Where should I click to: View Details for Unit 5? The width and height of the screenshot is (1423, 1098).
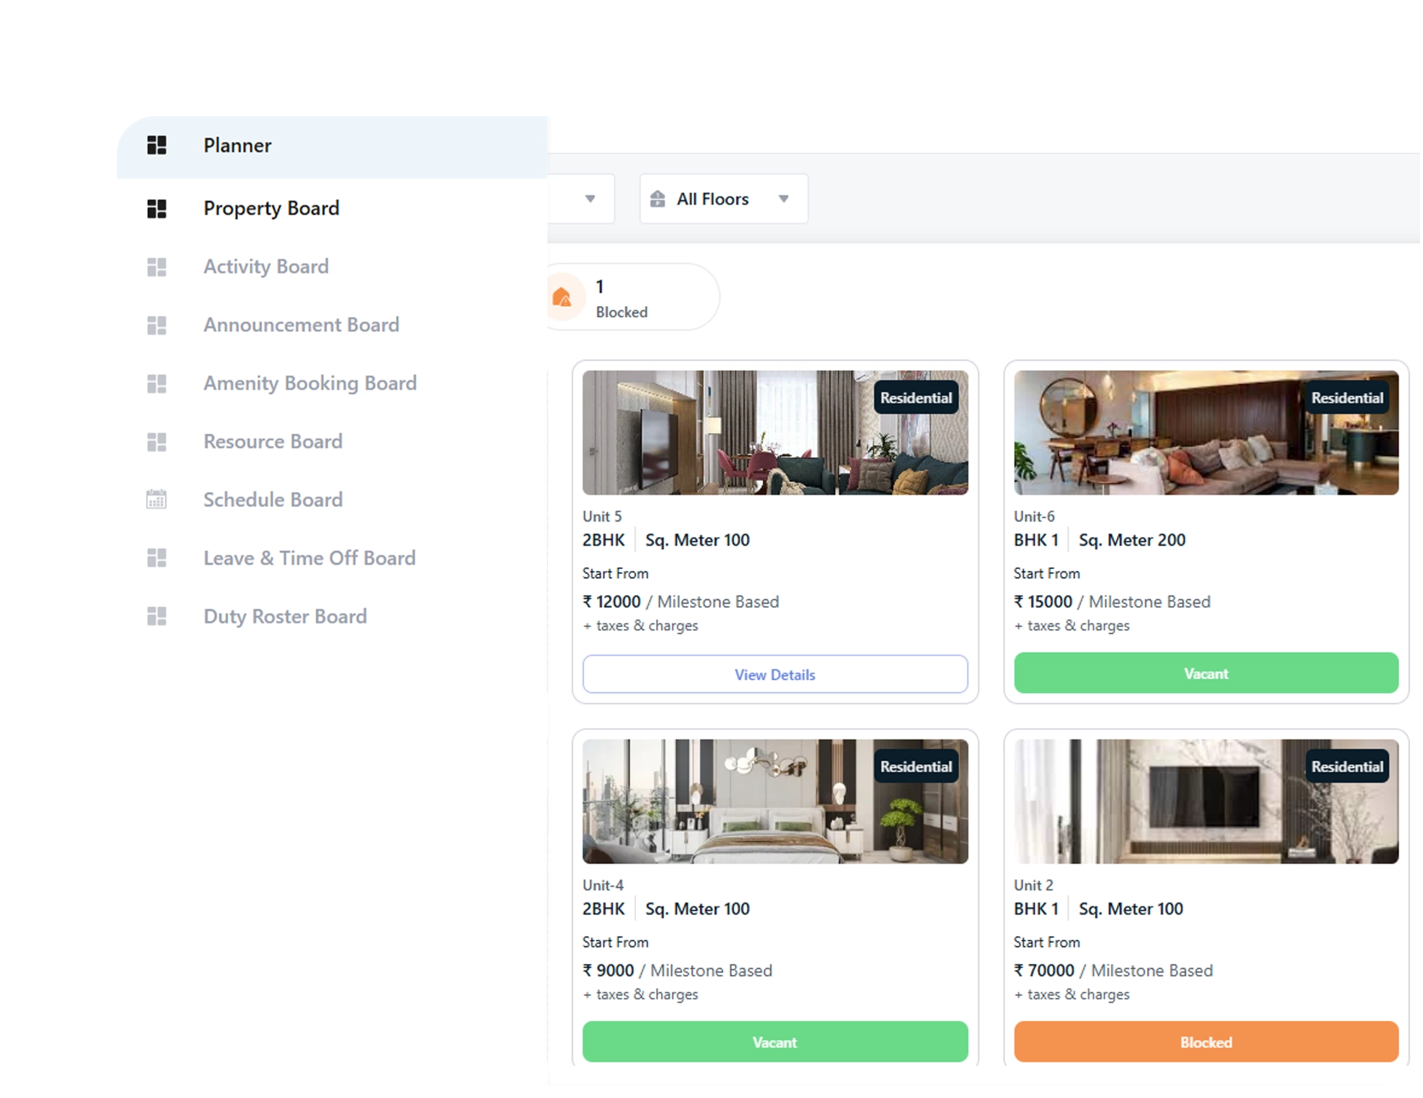pos(775,674)
